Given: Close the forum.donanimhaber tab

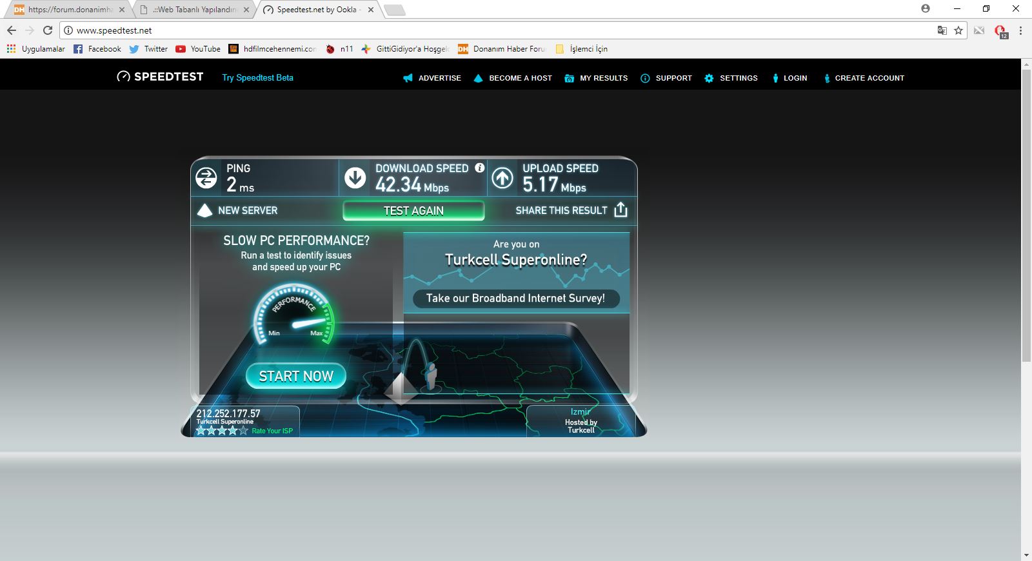Looking at the screenshot, I should 122,10.
